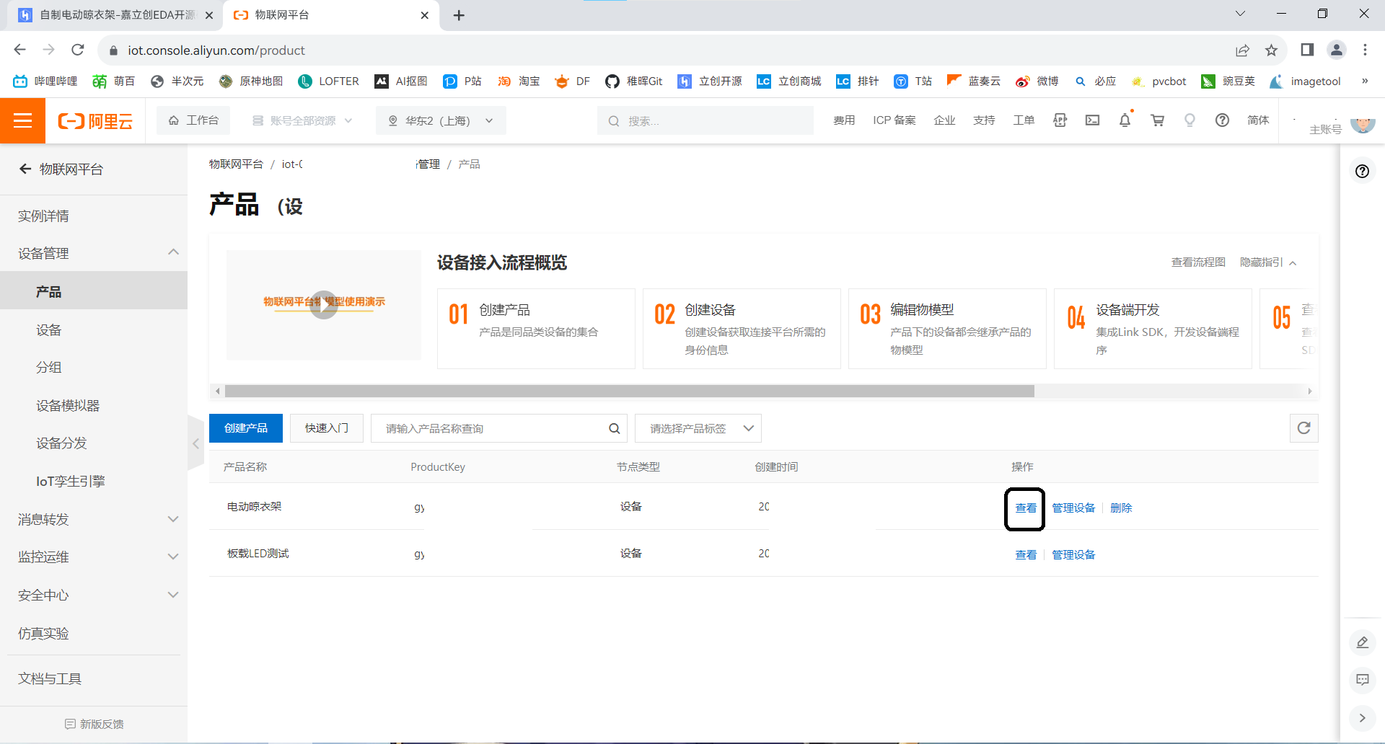Expand the 消息转发 sidebar section
The height and width of the screenshot is (744, 1385).
point(94,519)
